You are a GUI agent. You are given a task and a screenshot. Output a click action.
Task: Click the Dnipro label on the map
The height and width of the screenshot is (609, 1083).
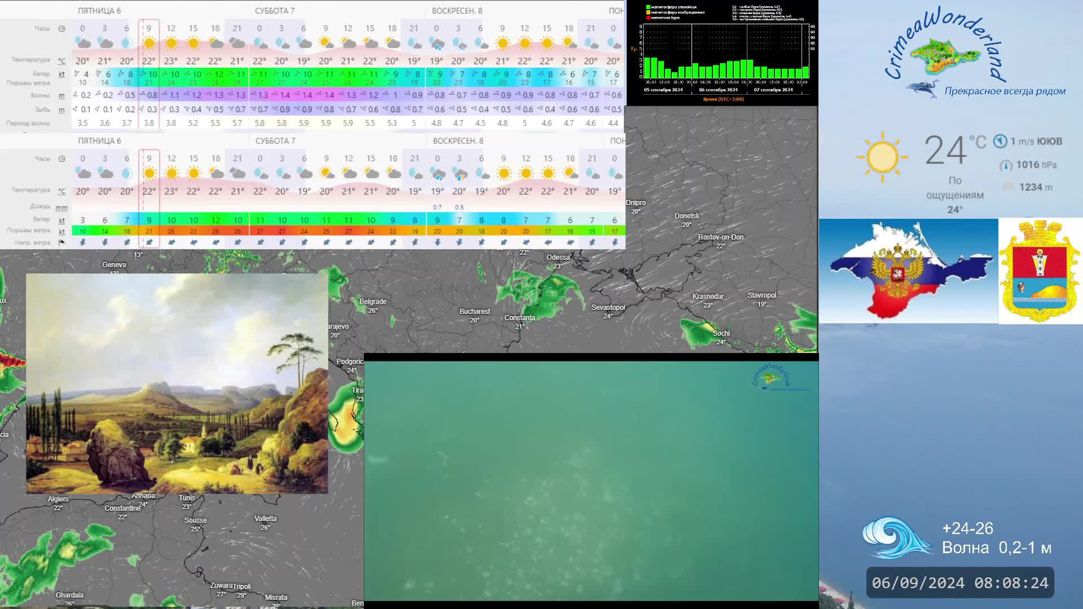click(636, 202)
